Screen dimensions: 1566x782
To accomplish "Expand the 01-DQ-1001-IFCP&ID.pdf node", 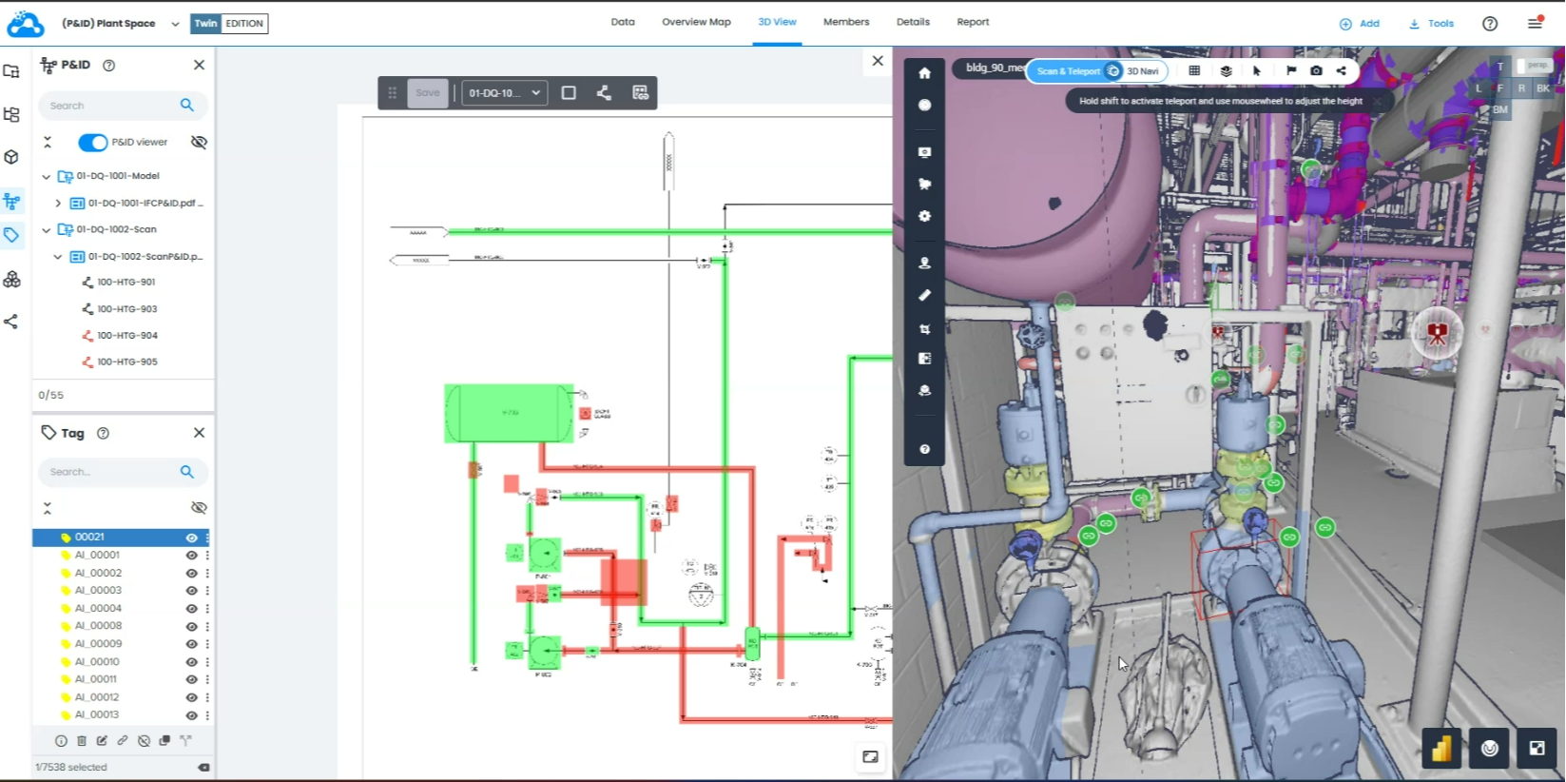I will click(x=58, y=204).
